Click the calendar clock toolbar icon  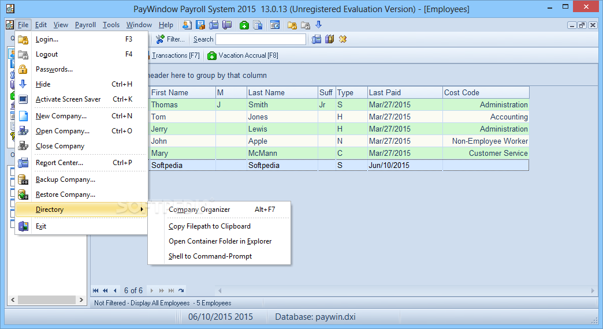[x=275, y=25]
